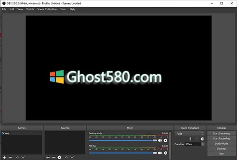Enable Studio Mode
237x160 pixels.
click(222, 143)
